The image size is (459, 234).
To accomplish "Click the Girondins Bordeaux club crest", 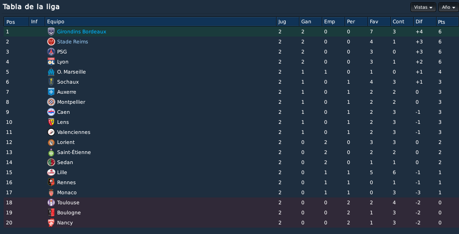I will coord(51,32).
